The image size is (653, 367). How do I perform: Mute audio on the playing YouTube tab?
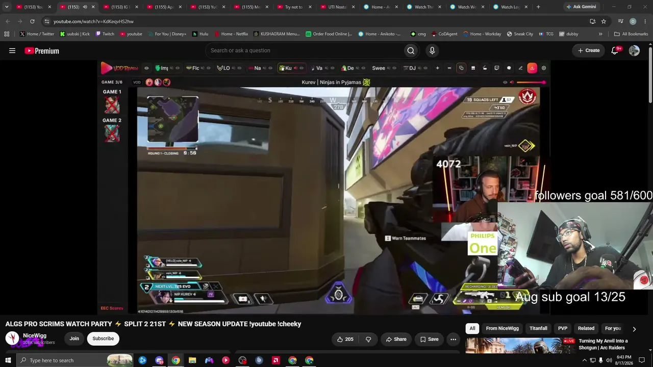pos(85,7)
